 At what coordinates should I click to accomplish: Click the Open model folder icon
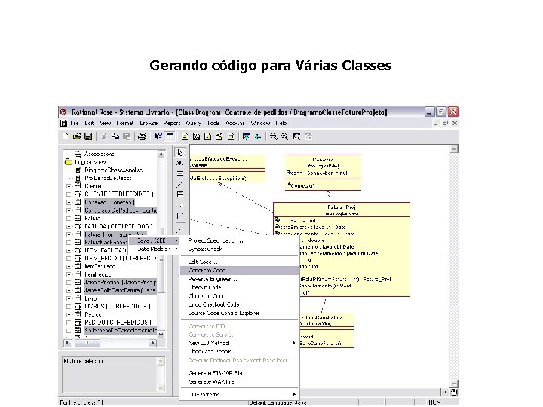click(76, 137)
